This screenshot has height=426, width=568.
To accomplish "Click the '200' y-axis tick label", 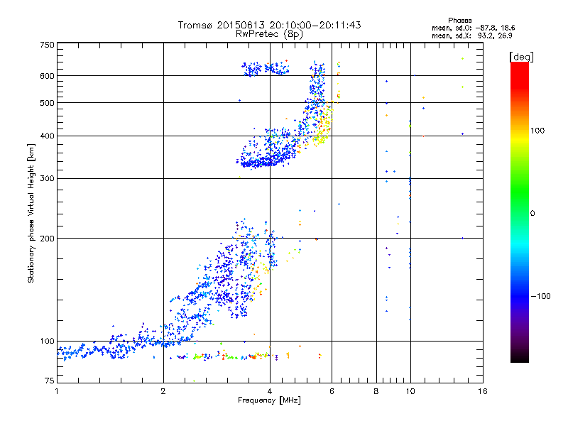I will click(x=47, y=239).
